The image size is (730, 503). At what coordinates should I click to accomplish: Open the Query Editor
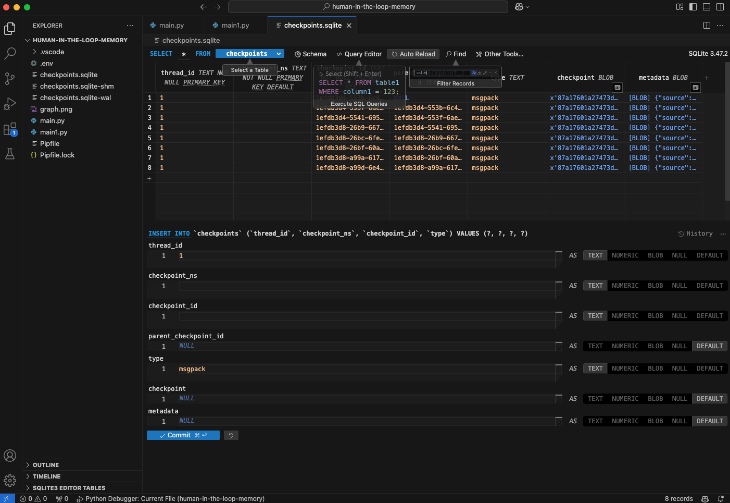point(359,54)
